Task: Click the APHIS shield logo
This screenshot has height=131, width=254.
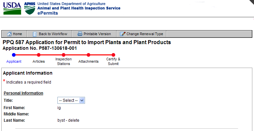Action: [x=30, y=8]
